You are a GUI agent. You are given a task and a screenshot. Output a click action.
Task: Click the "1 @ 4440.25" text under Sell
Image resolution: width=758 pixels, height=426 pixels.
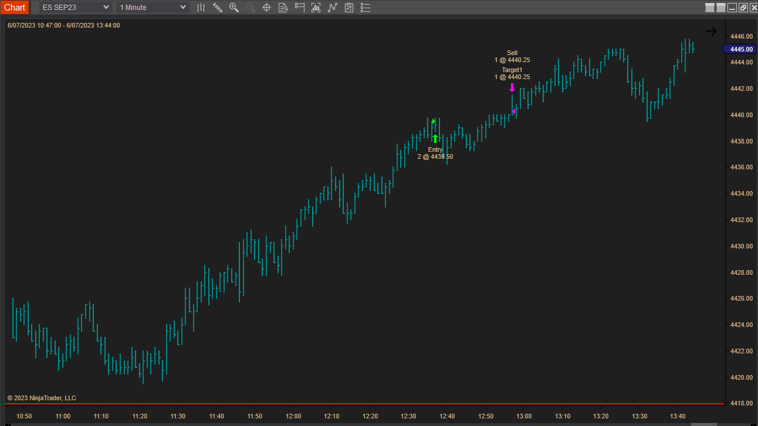point(512,60)
